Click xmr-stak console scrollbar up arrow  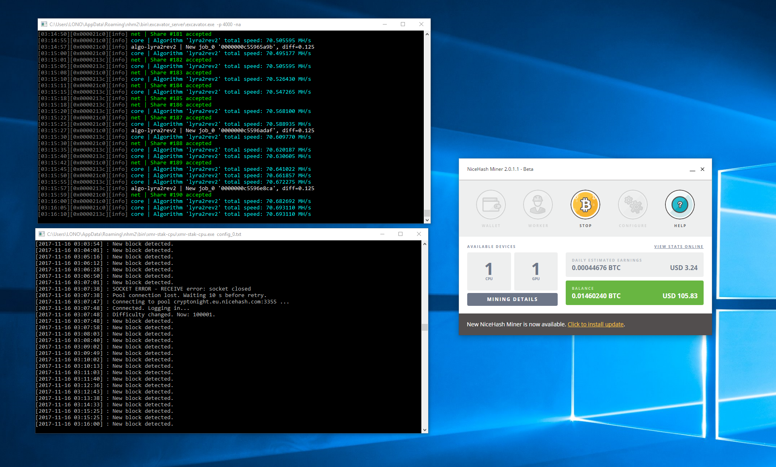point(425,244)
